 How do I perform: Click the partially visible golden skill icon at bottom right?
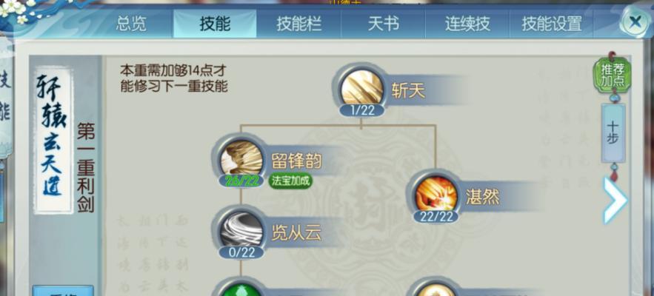(x=436, y=289)
